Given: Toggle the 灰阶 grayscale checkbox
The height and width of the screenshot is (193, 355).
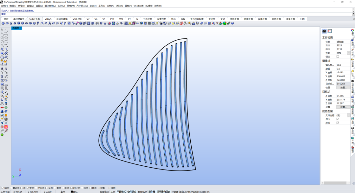Looking at the screenshot, I should pyautogui.click(x=338, y=123).
